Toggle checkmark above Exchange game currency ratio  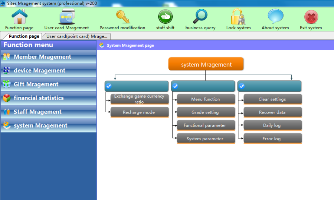coord(109,86)
